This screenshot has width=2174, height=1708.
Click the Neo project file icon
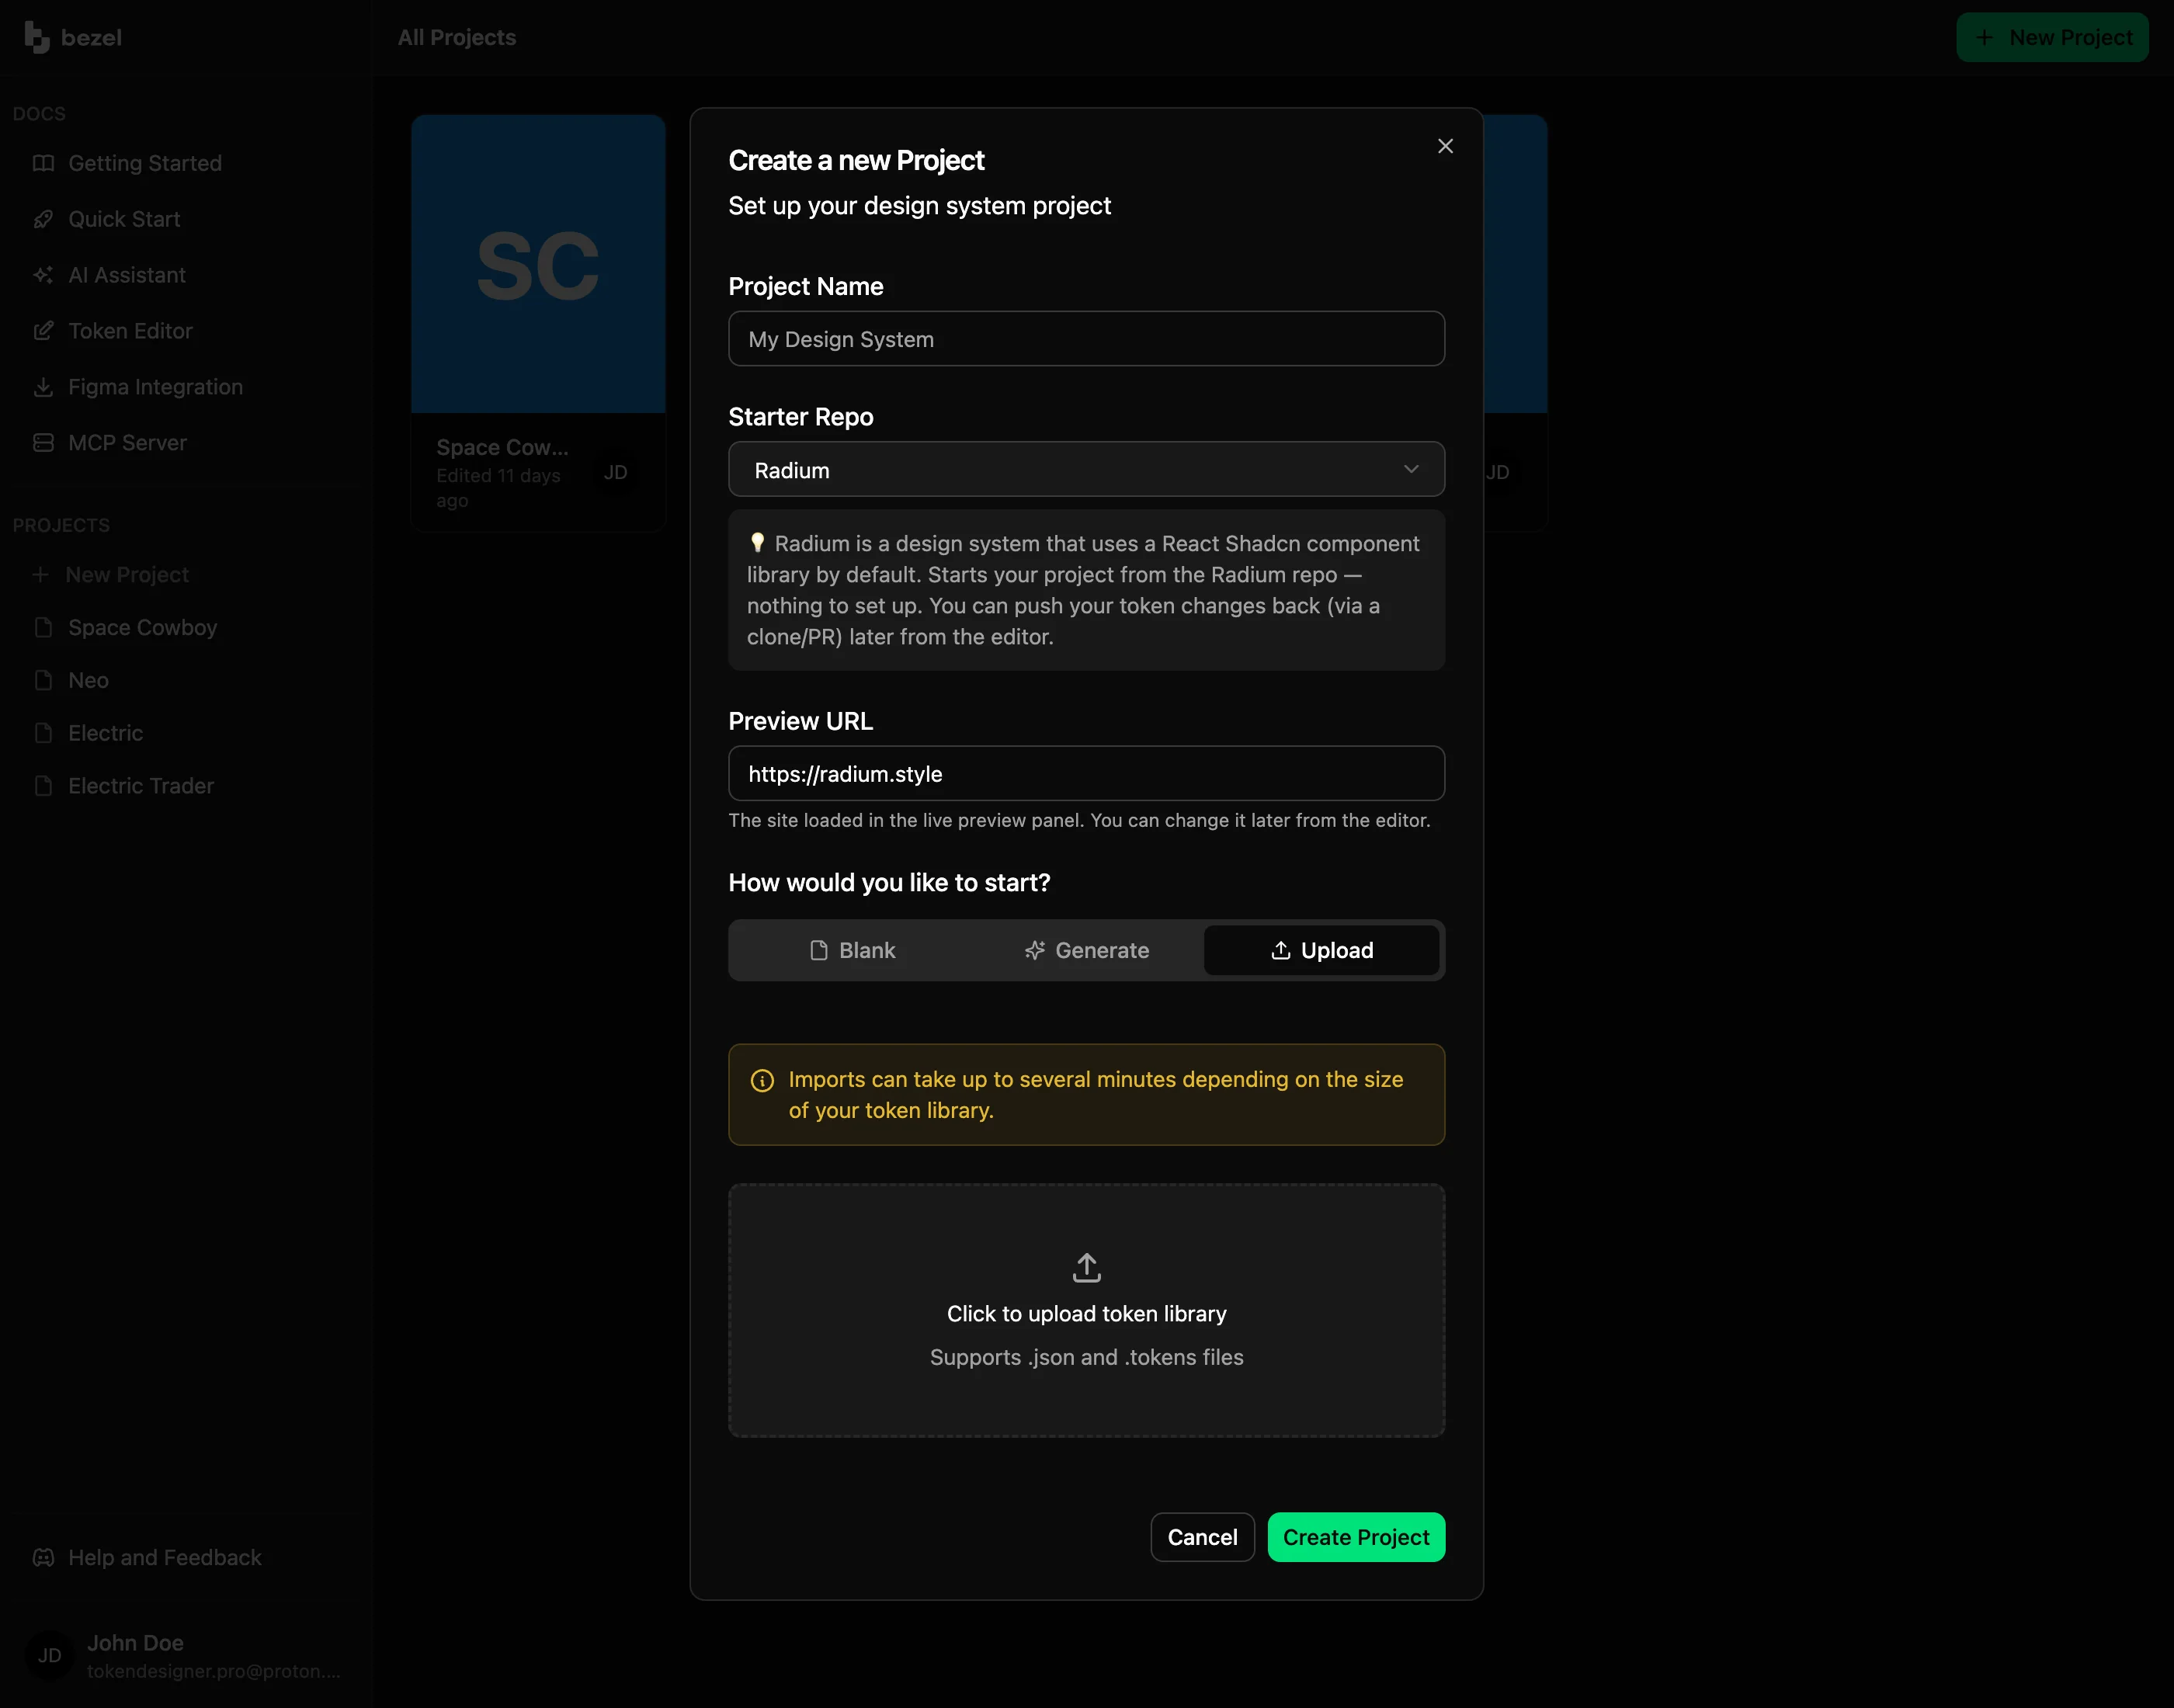point(43,680)
